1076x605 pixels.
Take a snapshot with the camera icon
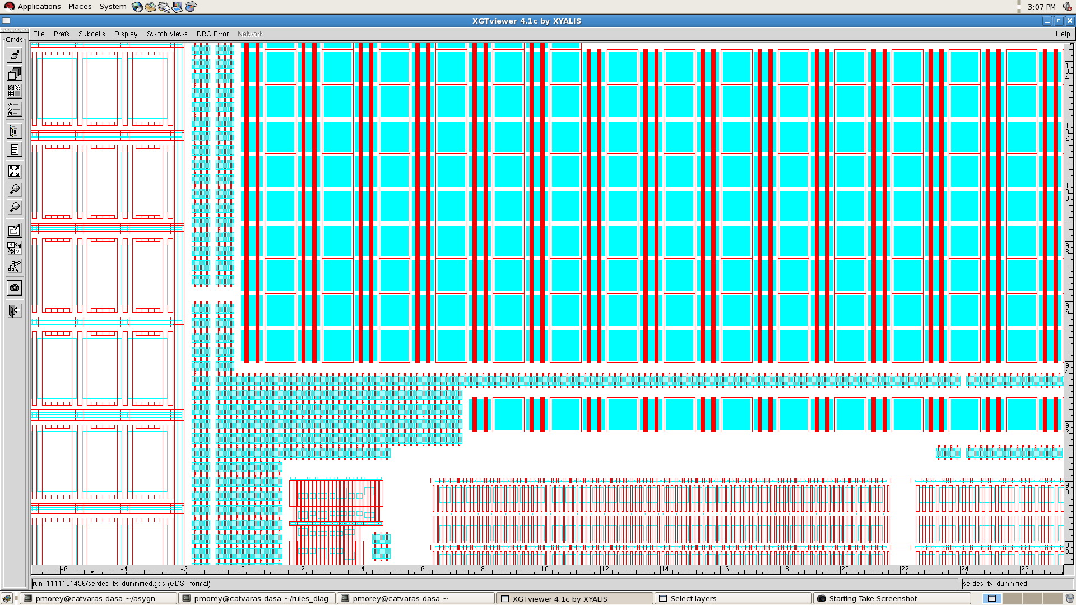pyautogui.click(x=14, y=287)
